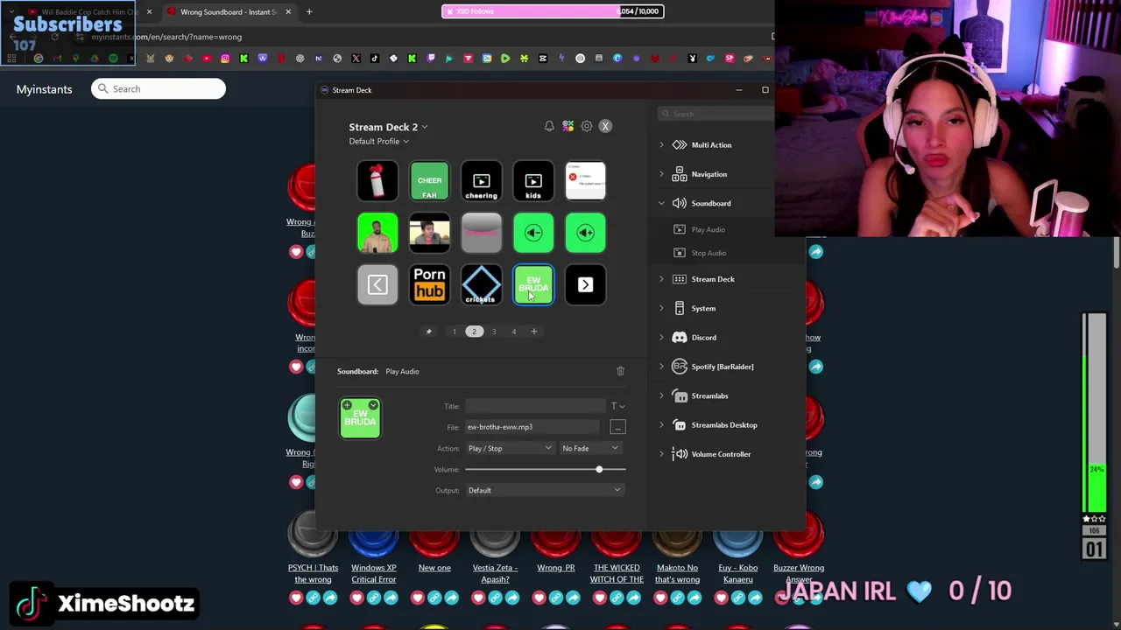Open Stream Deck settings gear
The height and width of the screenshot is (630, 1121).
point(587,126)
